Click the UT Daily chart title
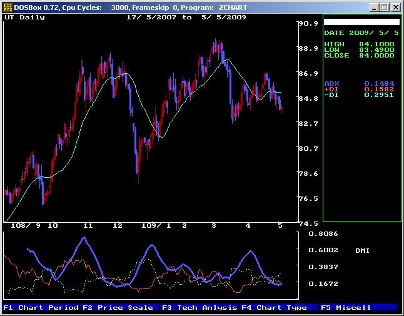This screenshot has height=316, width=404. [x=25, y=18]
